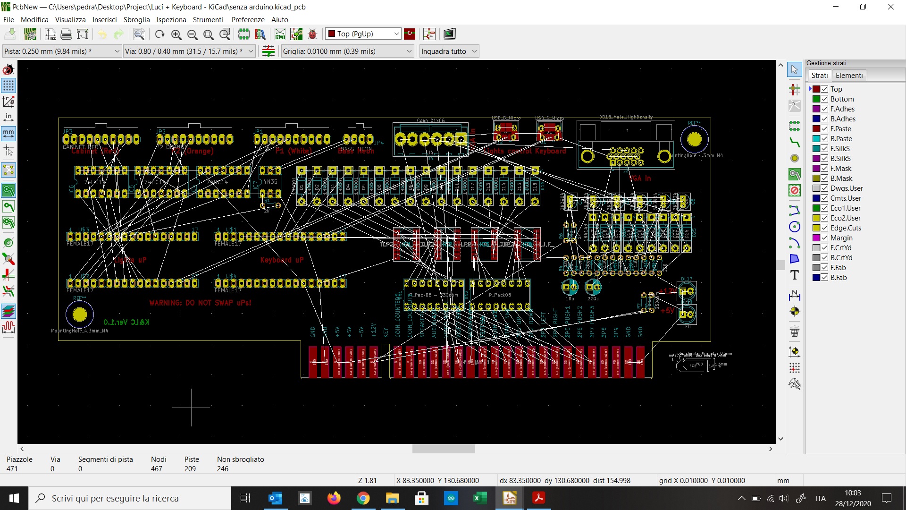Toggle millimeters unit on left toolbar
The height and width of the screenshot is (510, 906).
pos(8,134)
